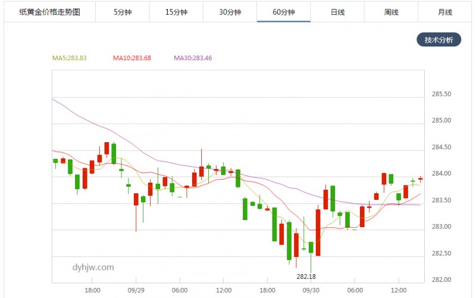476x298 pixels.
Task: Click the 纸黄金价格走势图 title
Action: (x=49, y=12)
